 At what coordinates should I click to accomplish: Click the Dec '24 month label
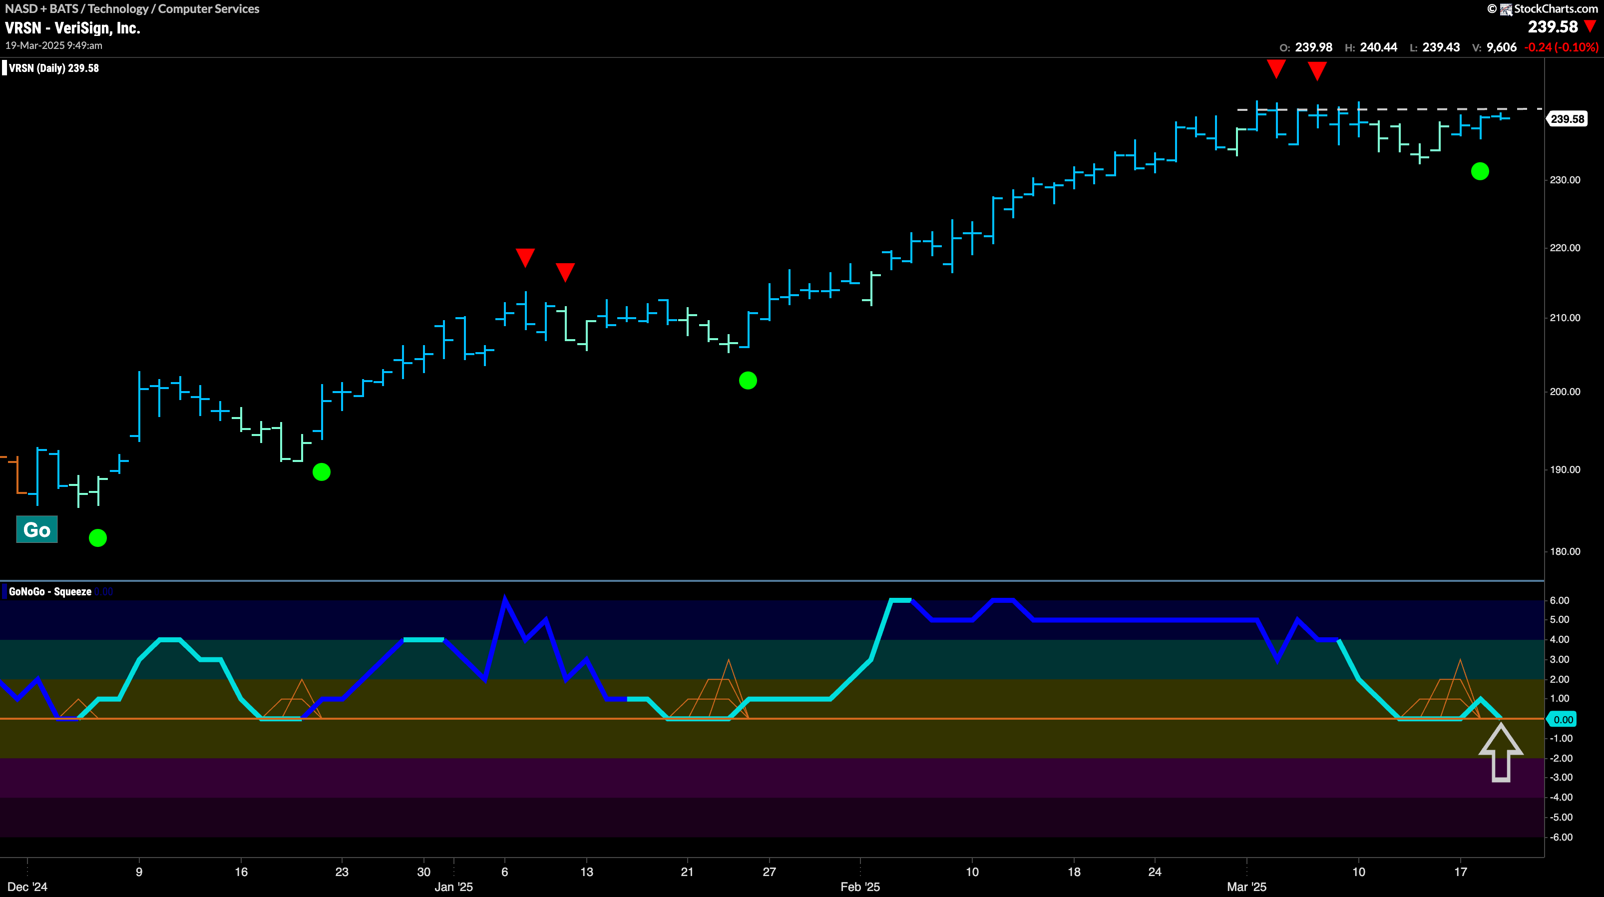(x=27, y=887)
